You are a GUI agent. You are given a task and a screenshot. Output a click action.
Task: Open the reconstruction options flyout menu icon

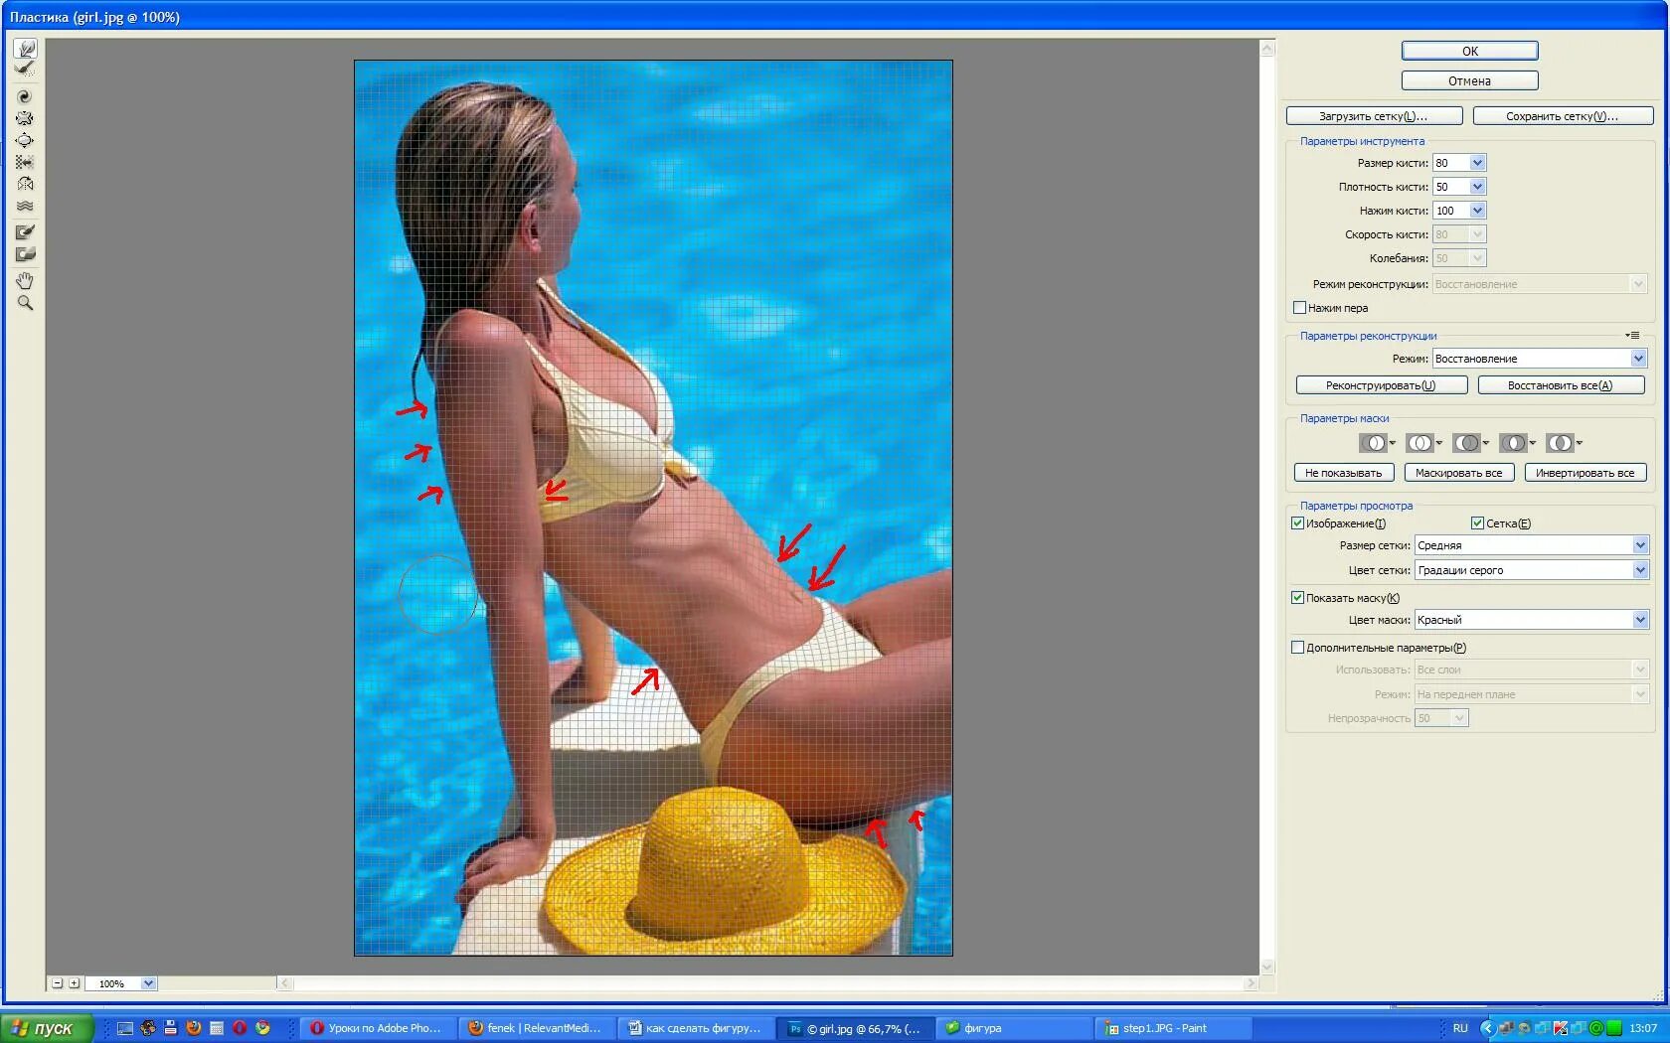coord(1632,336)
